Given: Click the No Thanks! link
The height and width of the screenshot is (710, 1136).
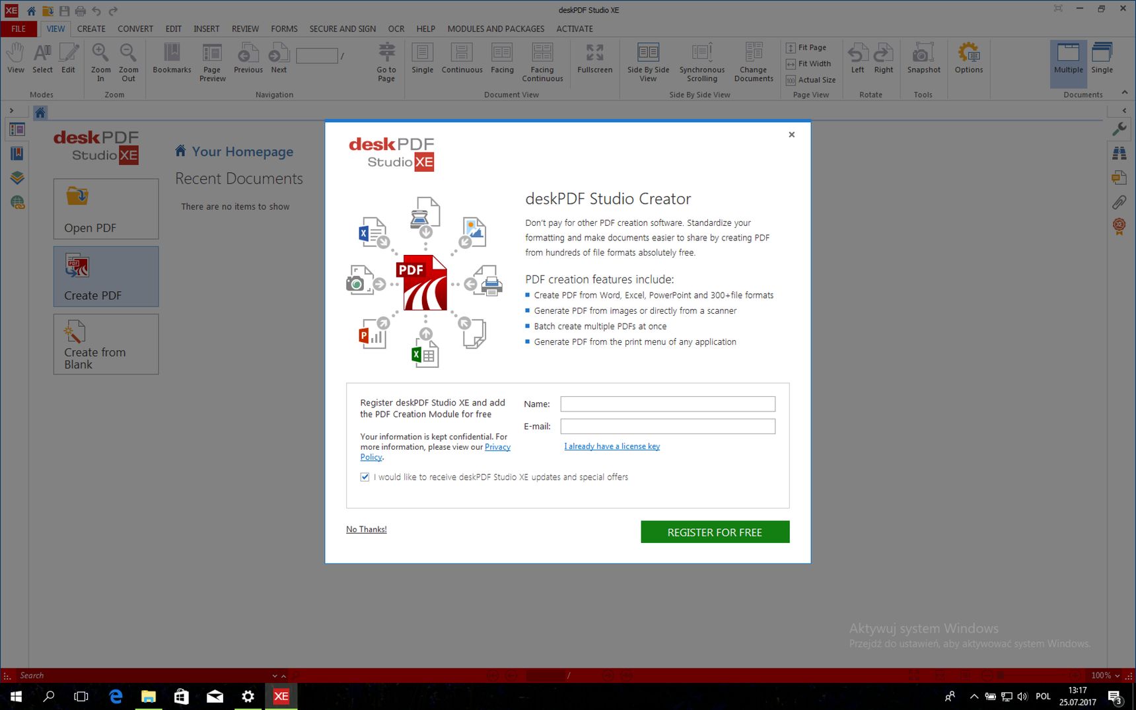Looking at the screenshot, I should tap(367, 529).
